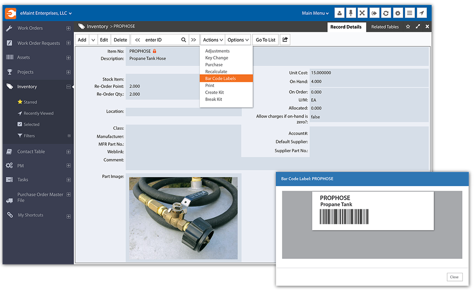Click the eMaint orange logo icon
476x290 pixels.
(11, 14)
